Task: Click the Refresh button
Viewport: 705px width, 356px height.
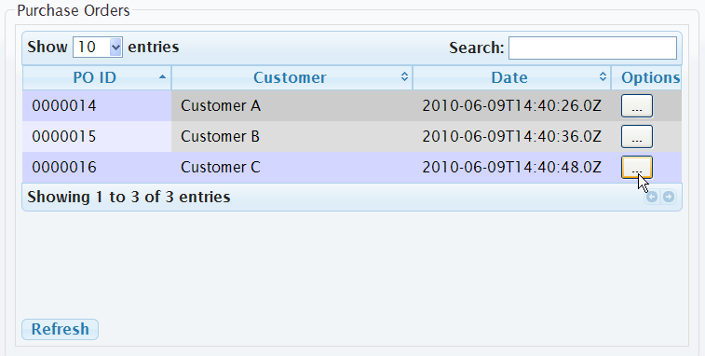Action: [60, 329]
